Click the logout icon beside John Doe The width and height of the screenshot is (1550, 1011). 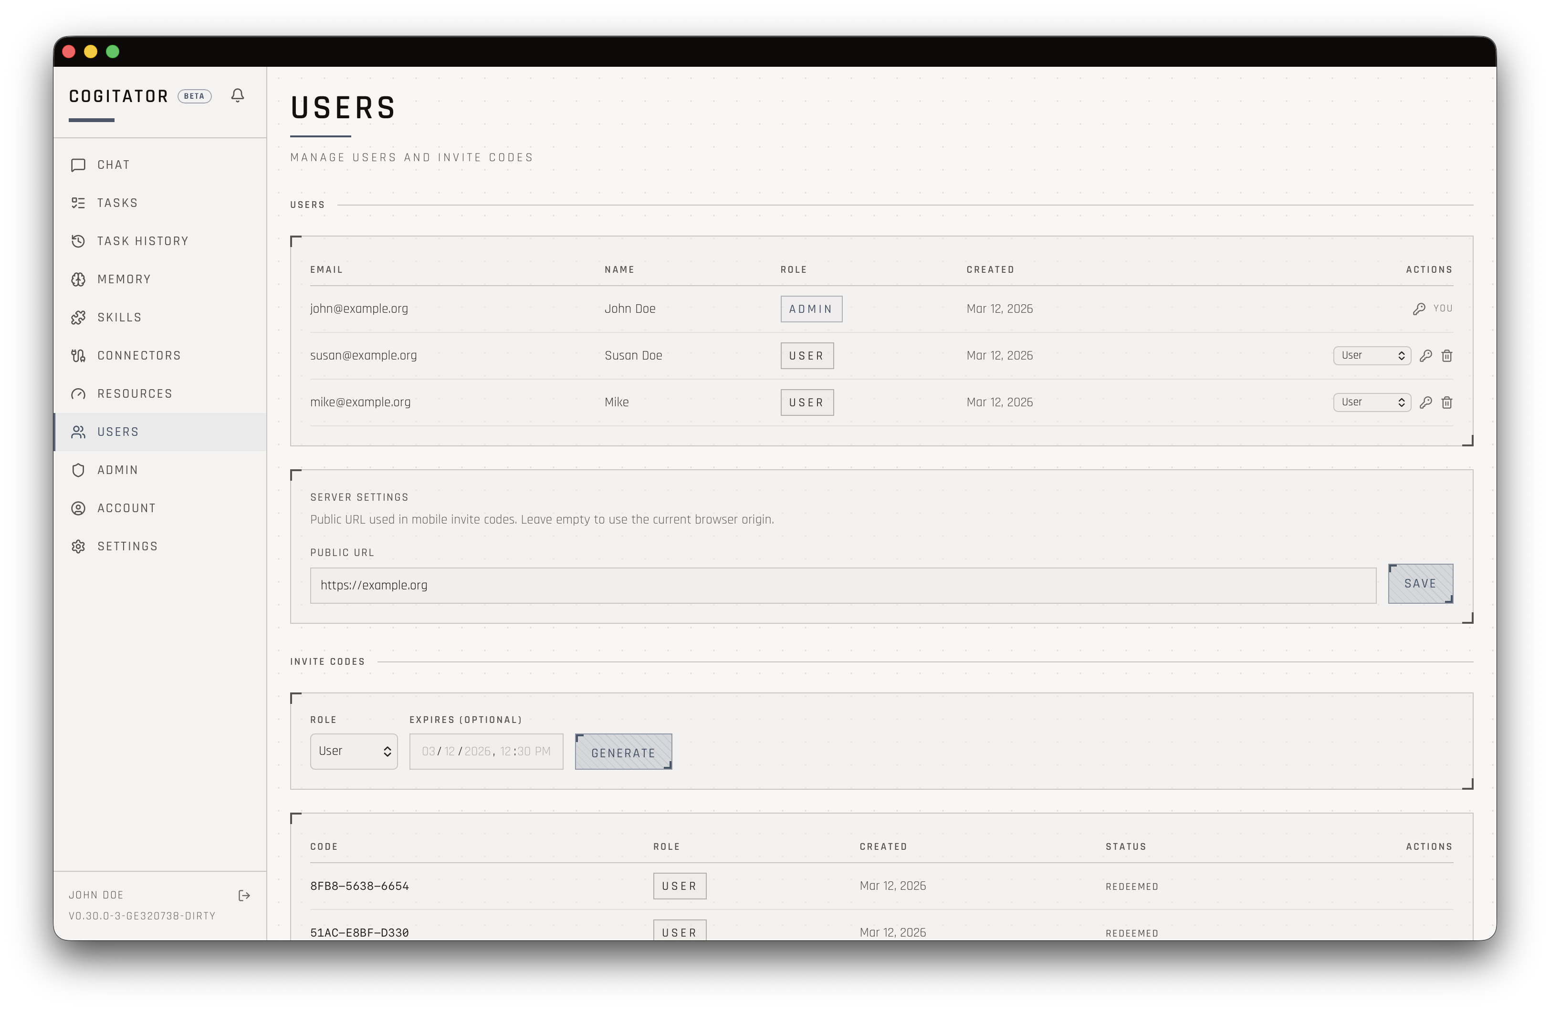coord(244,896)
